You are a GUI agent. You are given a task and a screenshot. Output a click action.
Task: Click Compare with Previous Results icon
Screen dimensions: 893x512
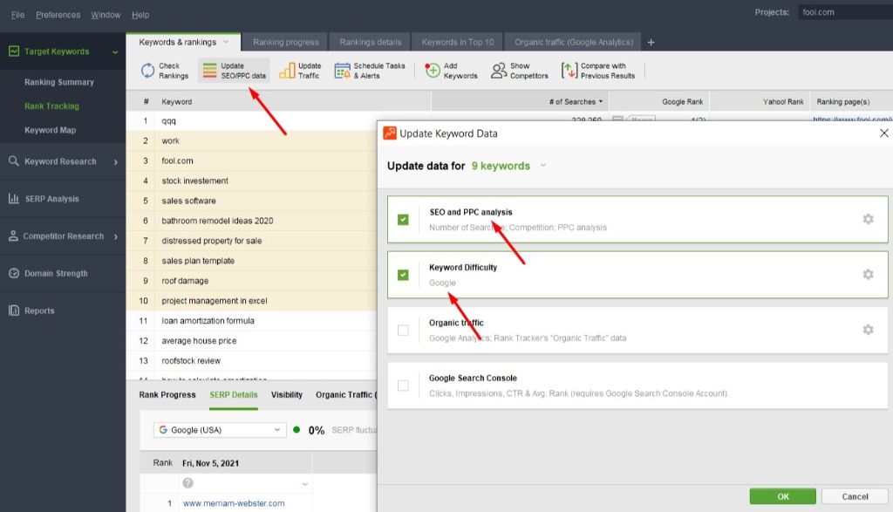pos(569,71)
